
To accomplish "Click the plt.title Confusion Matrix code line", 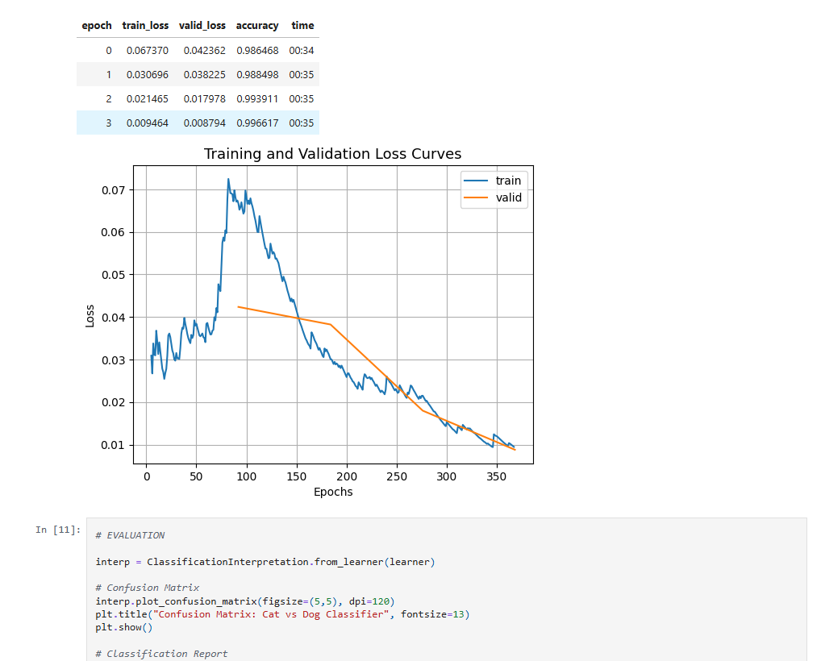I will [282, 614].
